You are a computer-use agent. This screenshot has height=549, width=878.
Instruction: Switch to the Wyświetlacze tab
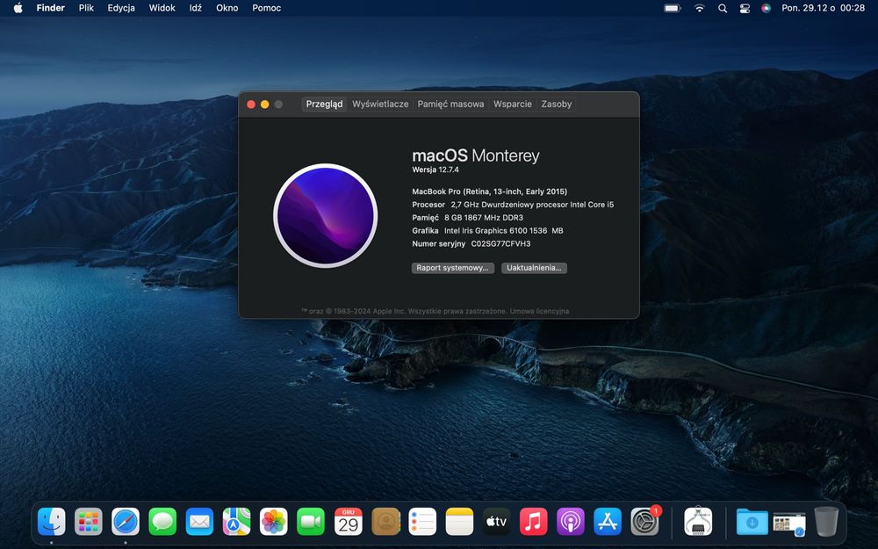click(380, 104)
